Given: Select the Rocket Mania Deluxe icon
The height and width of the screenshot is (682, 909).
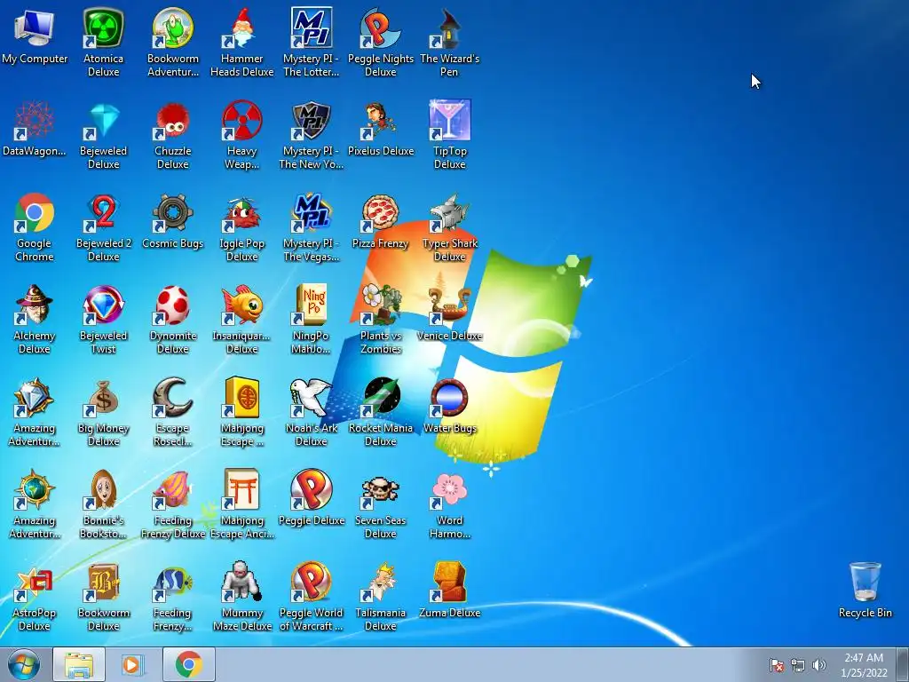Looking at the screenshot, I should point(380,397).
